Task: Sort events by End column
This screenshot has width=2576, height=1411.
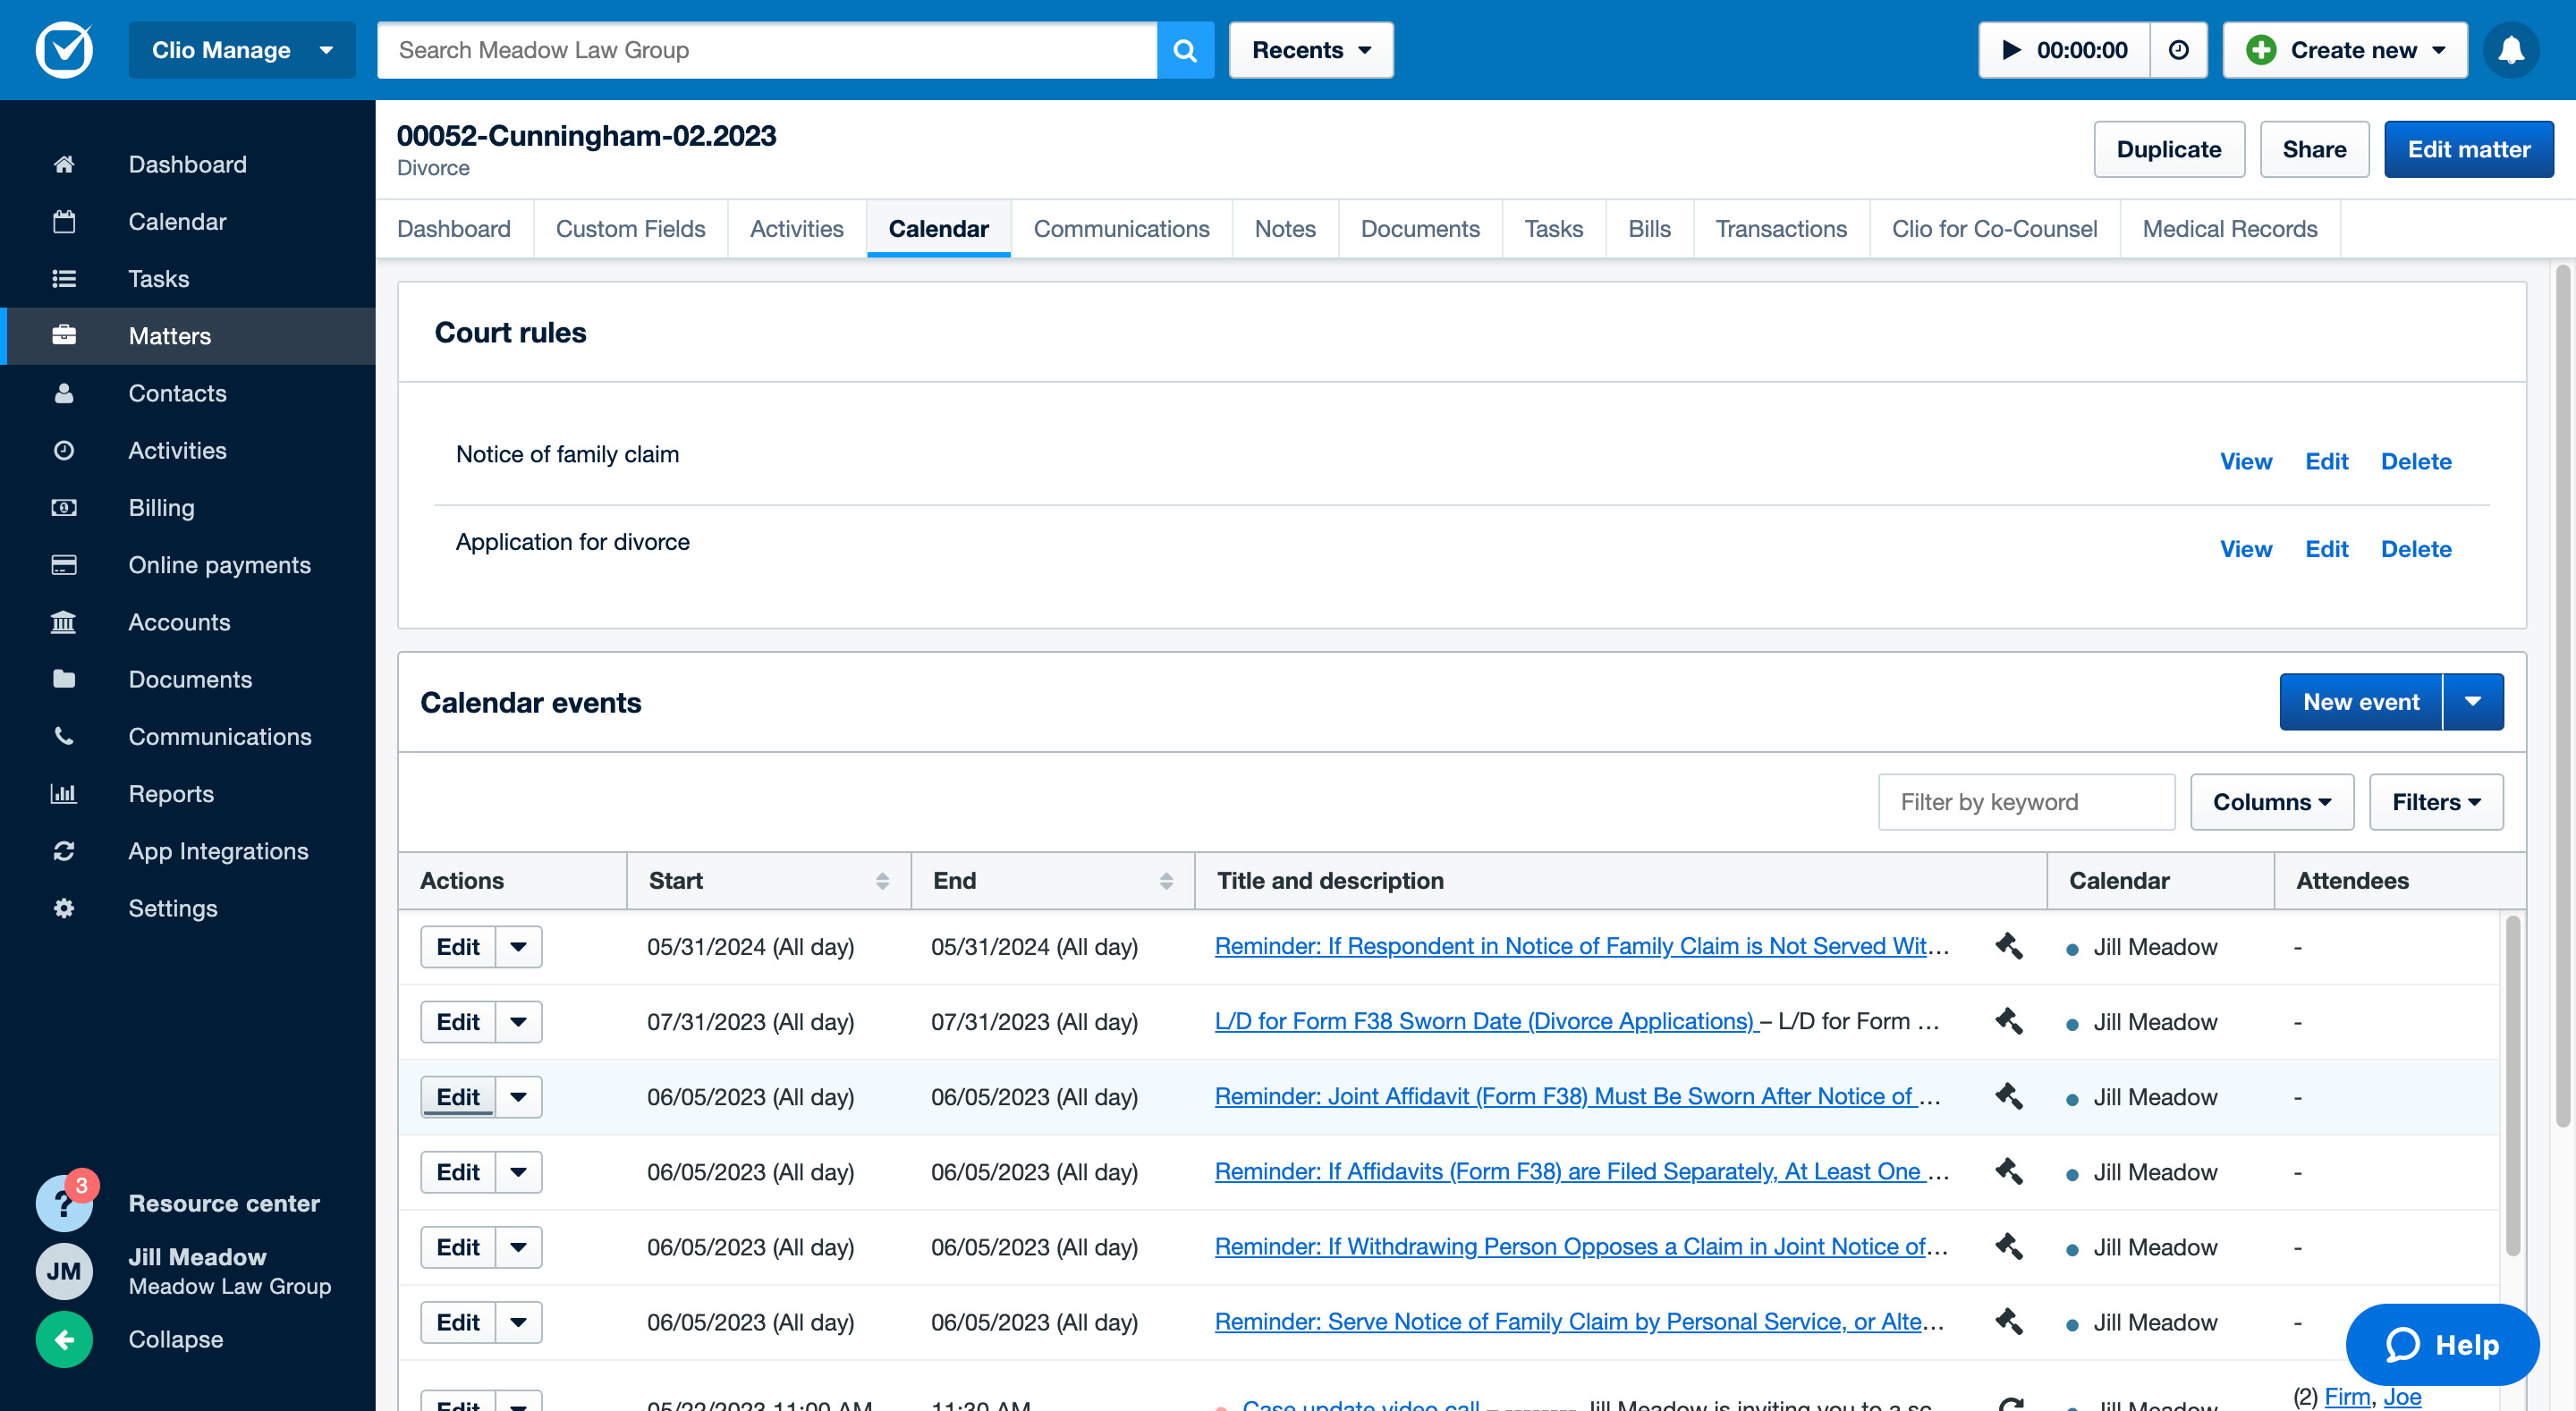Action: pyautogui.click(x=1165, y=881)
